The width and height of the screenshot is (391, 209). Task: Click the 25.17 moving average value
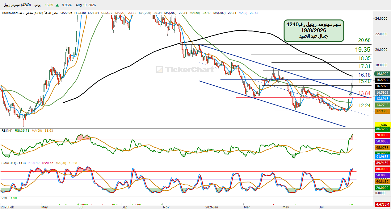207,13
